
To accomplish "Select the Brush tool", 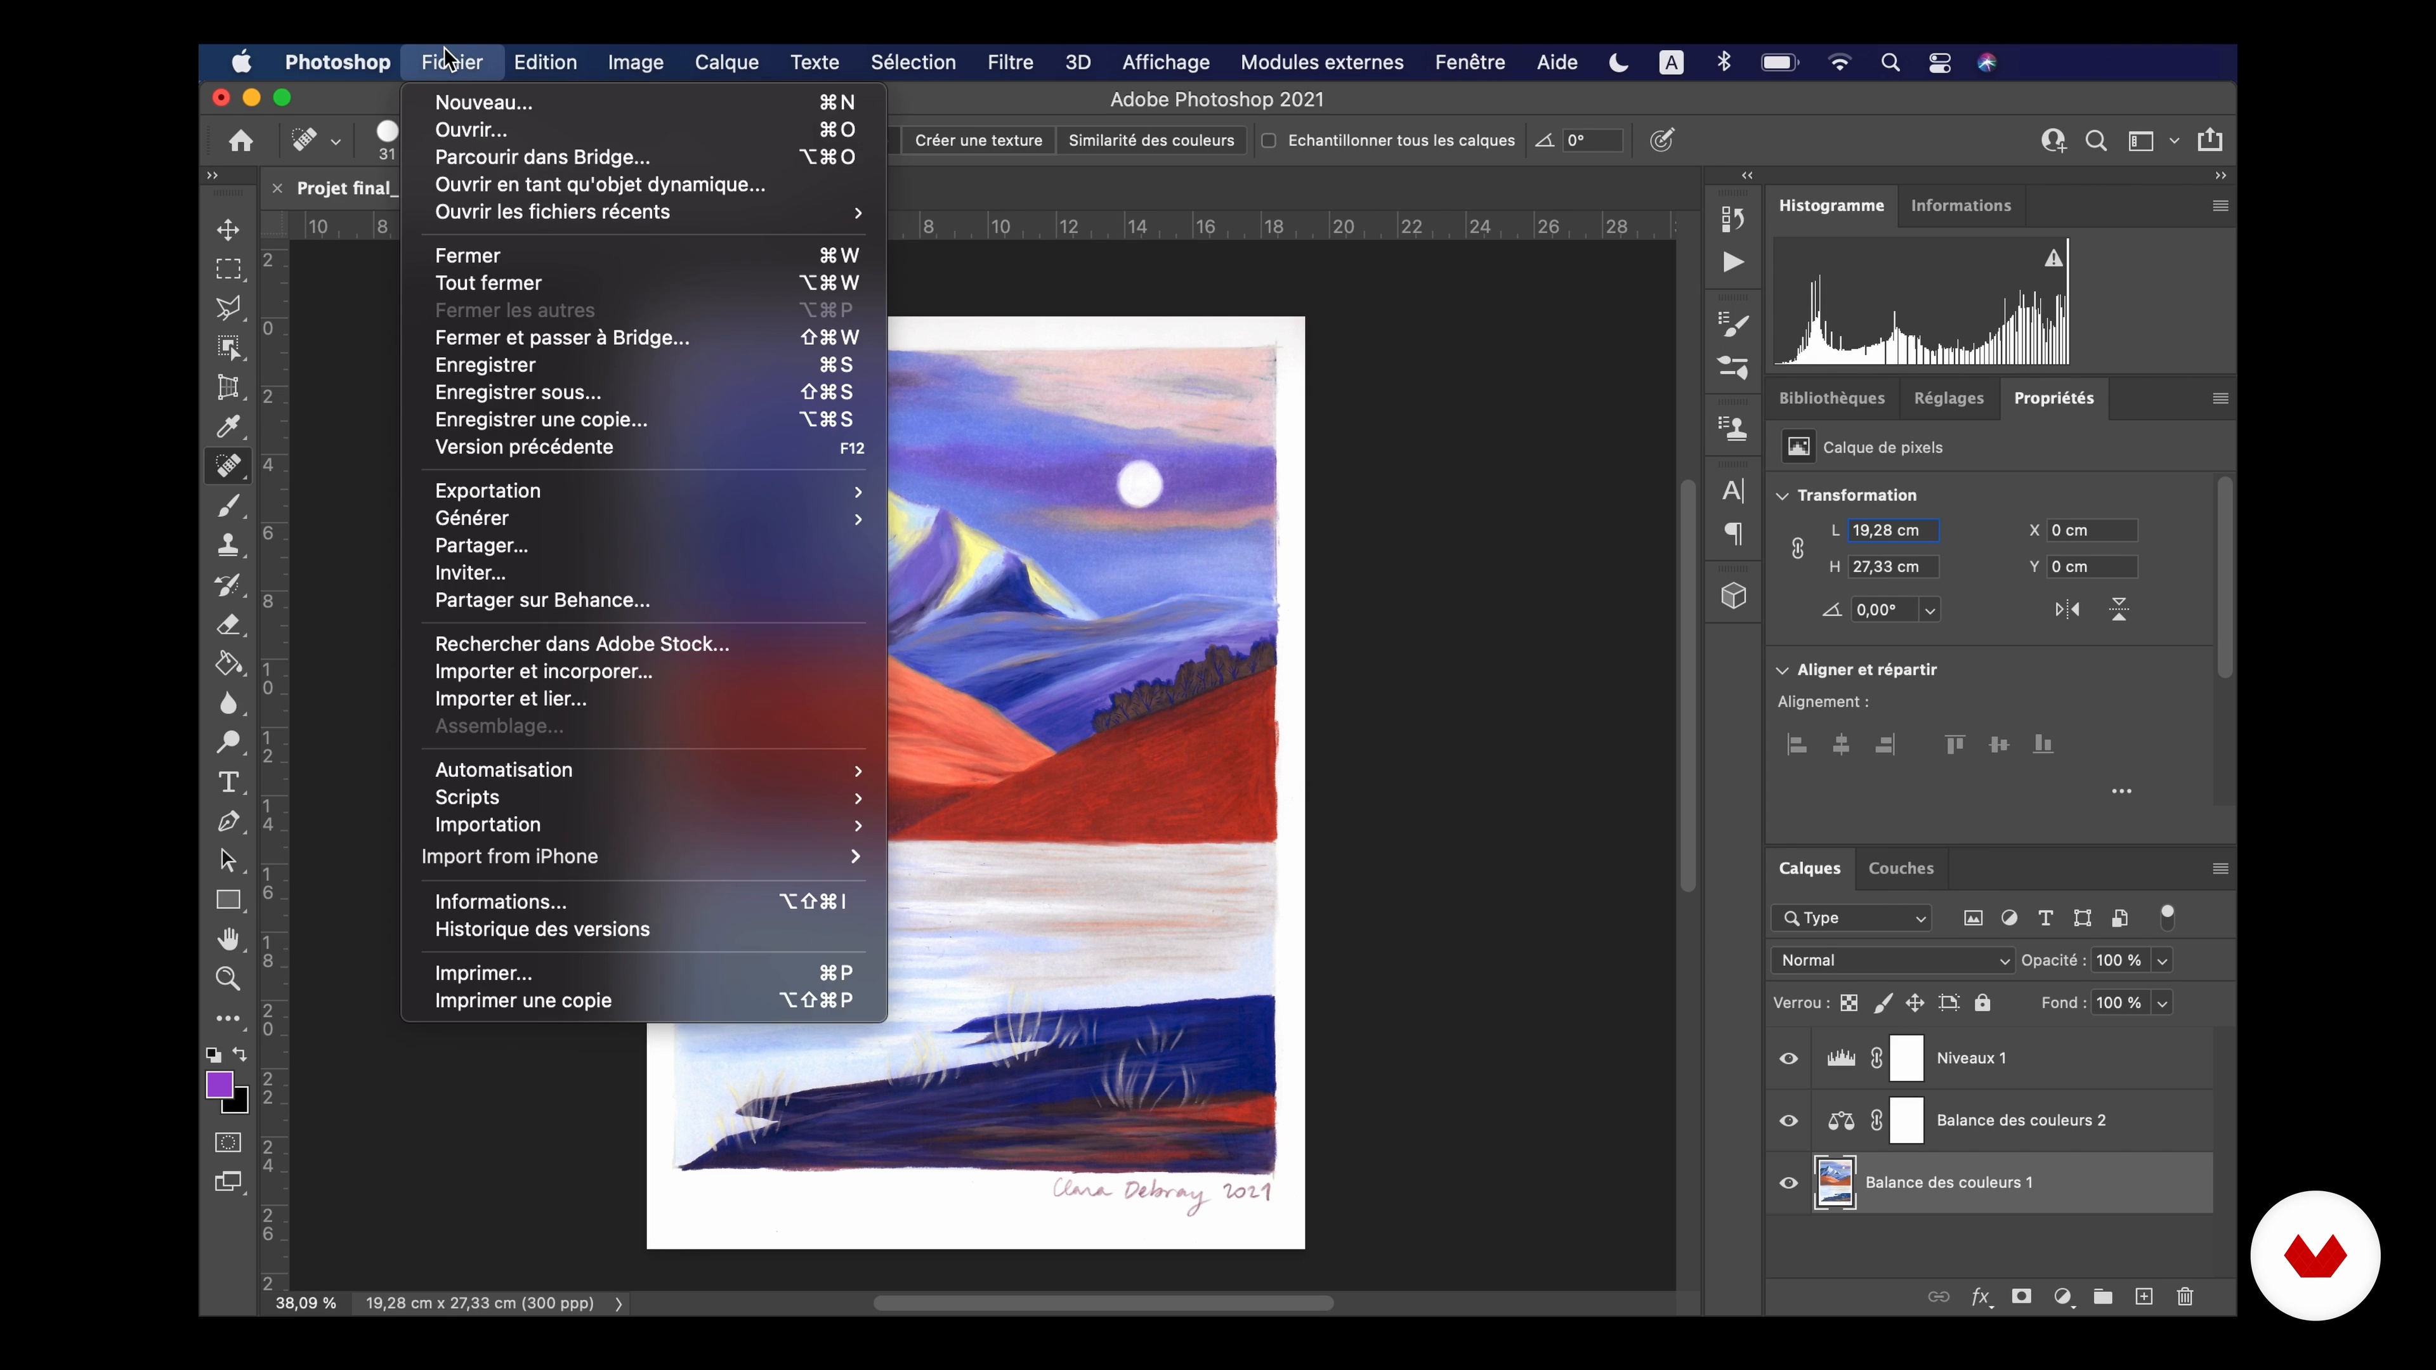I will (x=228, y=506).
